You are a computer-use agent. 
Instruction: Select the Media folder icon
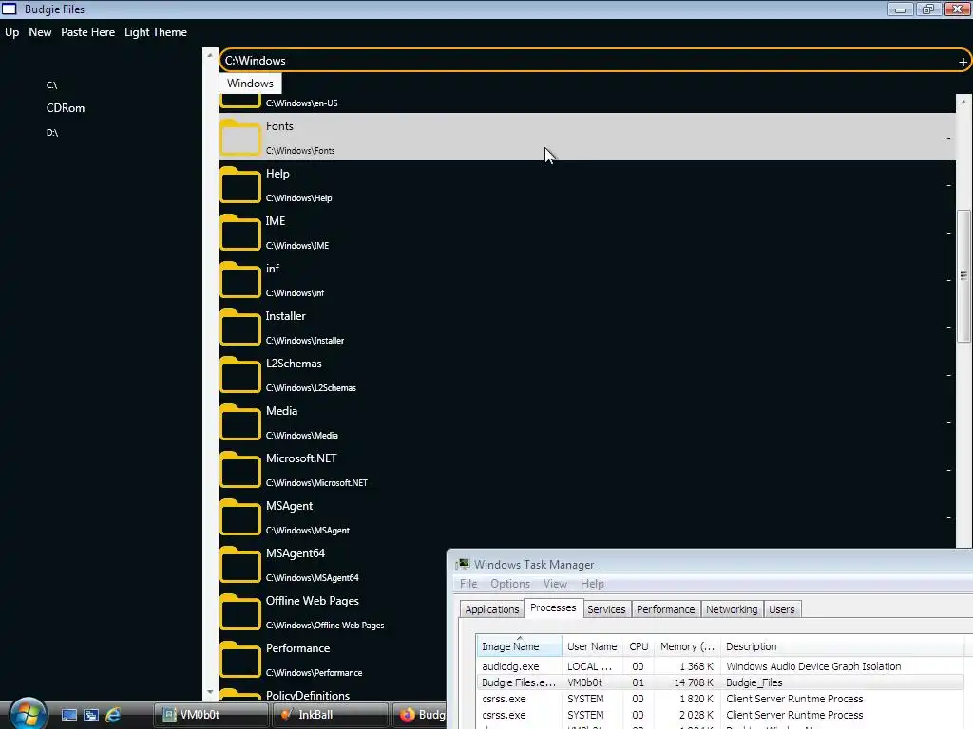point(240,421)
